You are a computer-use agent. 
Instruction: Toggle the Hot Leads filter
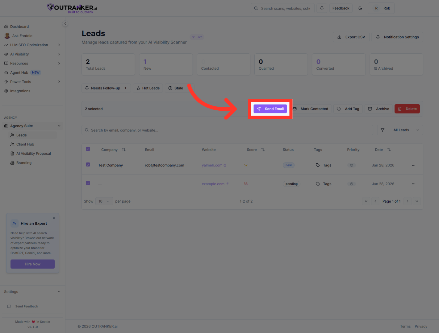[148, 88]
